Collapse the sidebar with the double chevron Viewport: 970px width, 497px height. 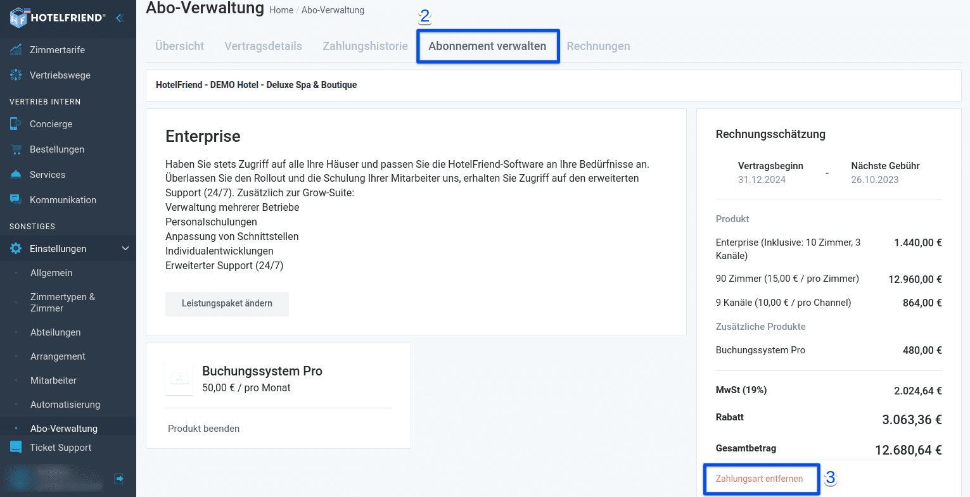(x=119, y=18)
